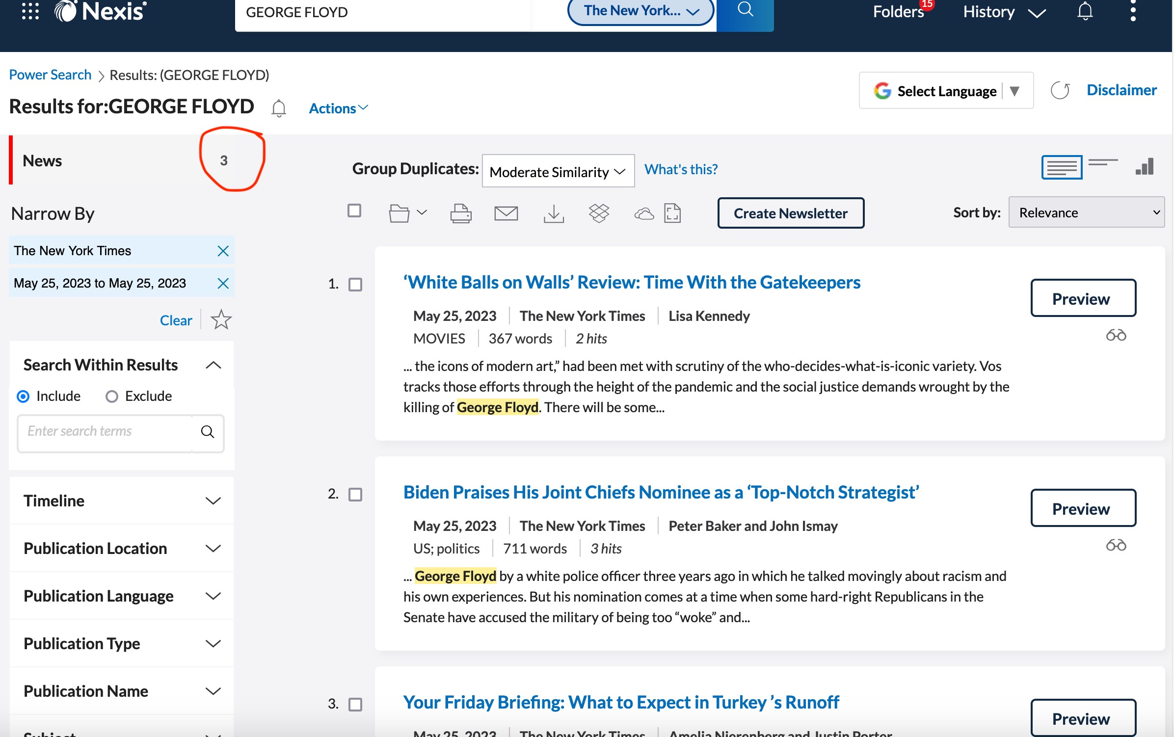
Task: Create alert with bell next to results title
Action: 279,108
